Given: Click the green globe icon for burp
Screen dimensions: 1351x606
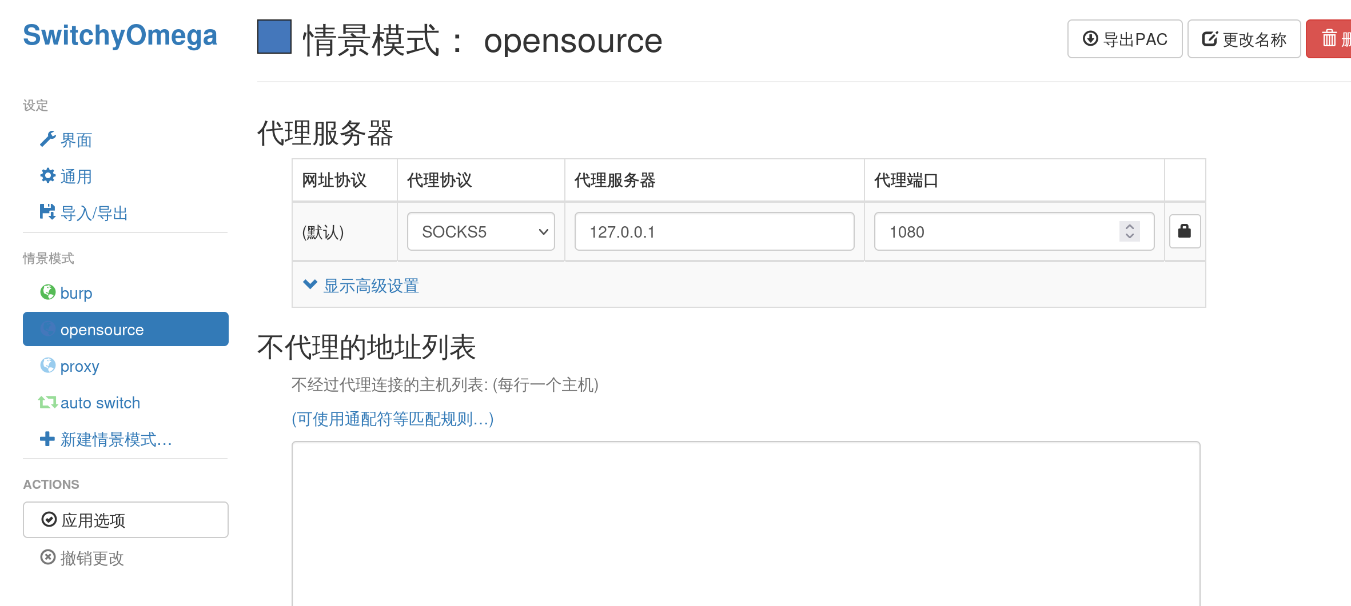Looking at the screenshot, I should click(x=48, y=292).
